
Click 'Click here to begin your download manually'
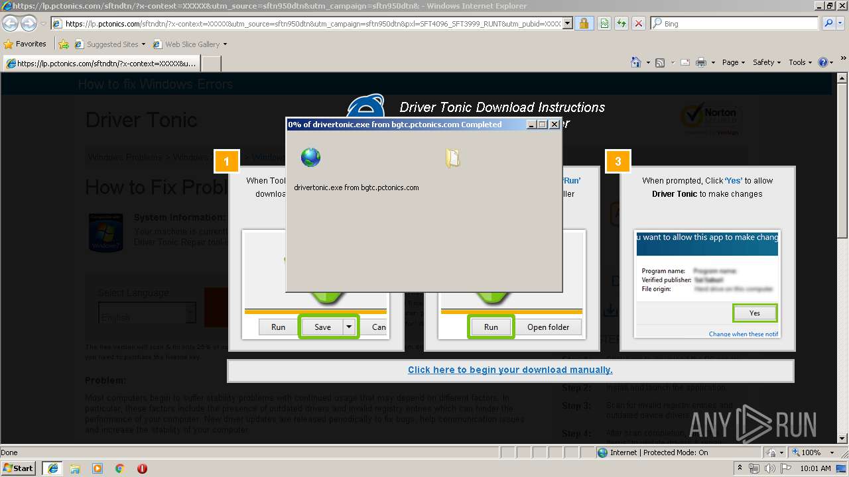[x=510, y=370]
